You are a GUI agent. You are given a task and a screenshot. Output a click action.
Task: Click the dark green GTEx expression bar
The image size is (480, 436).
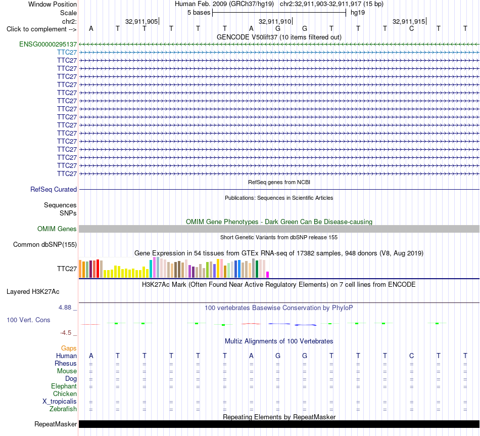pos(257,269)
